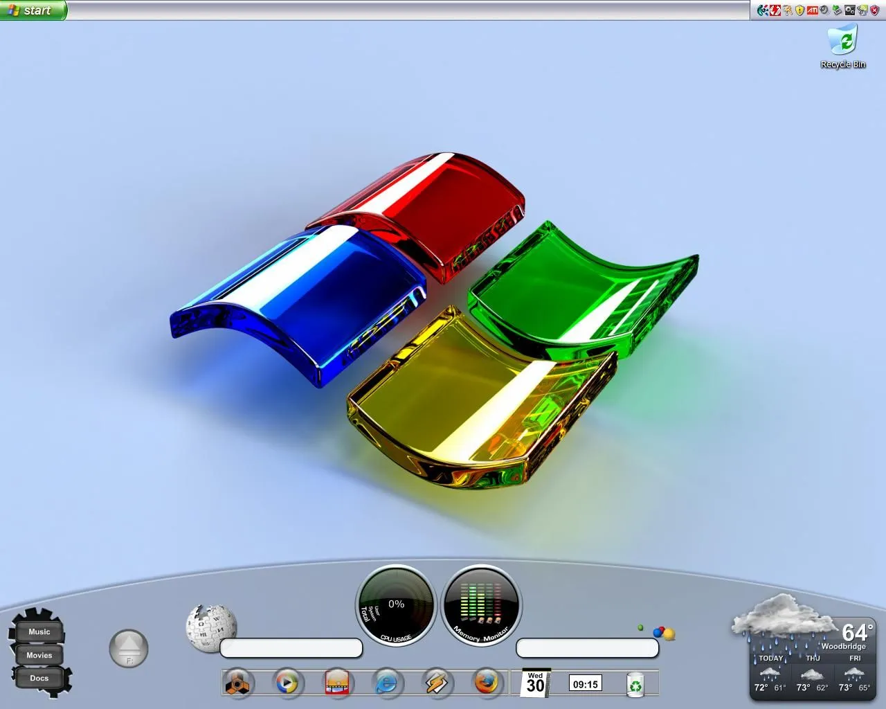Click the Start button

click(x=33, y=10)
